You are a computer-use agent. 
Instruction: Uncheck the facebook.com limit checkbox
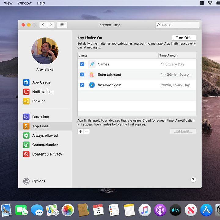pos(82,85)
